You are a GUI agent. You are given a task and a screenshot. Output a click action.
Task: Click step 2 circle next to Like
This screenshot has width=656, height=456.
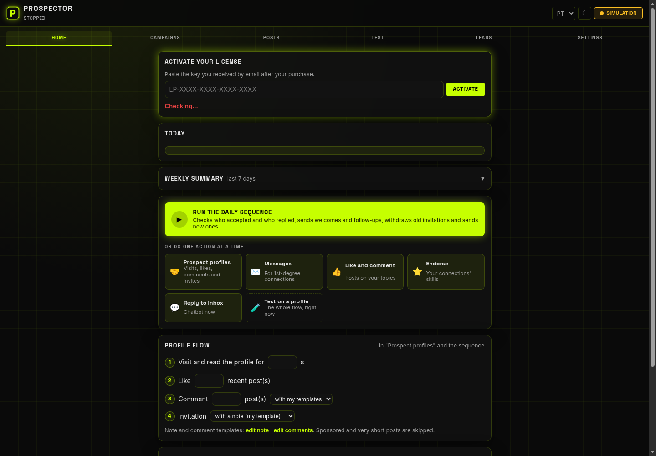170,381
